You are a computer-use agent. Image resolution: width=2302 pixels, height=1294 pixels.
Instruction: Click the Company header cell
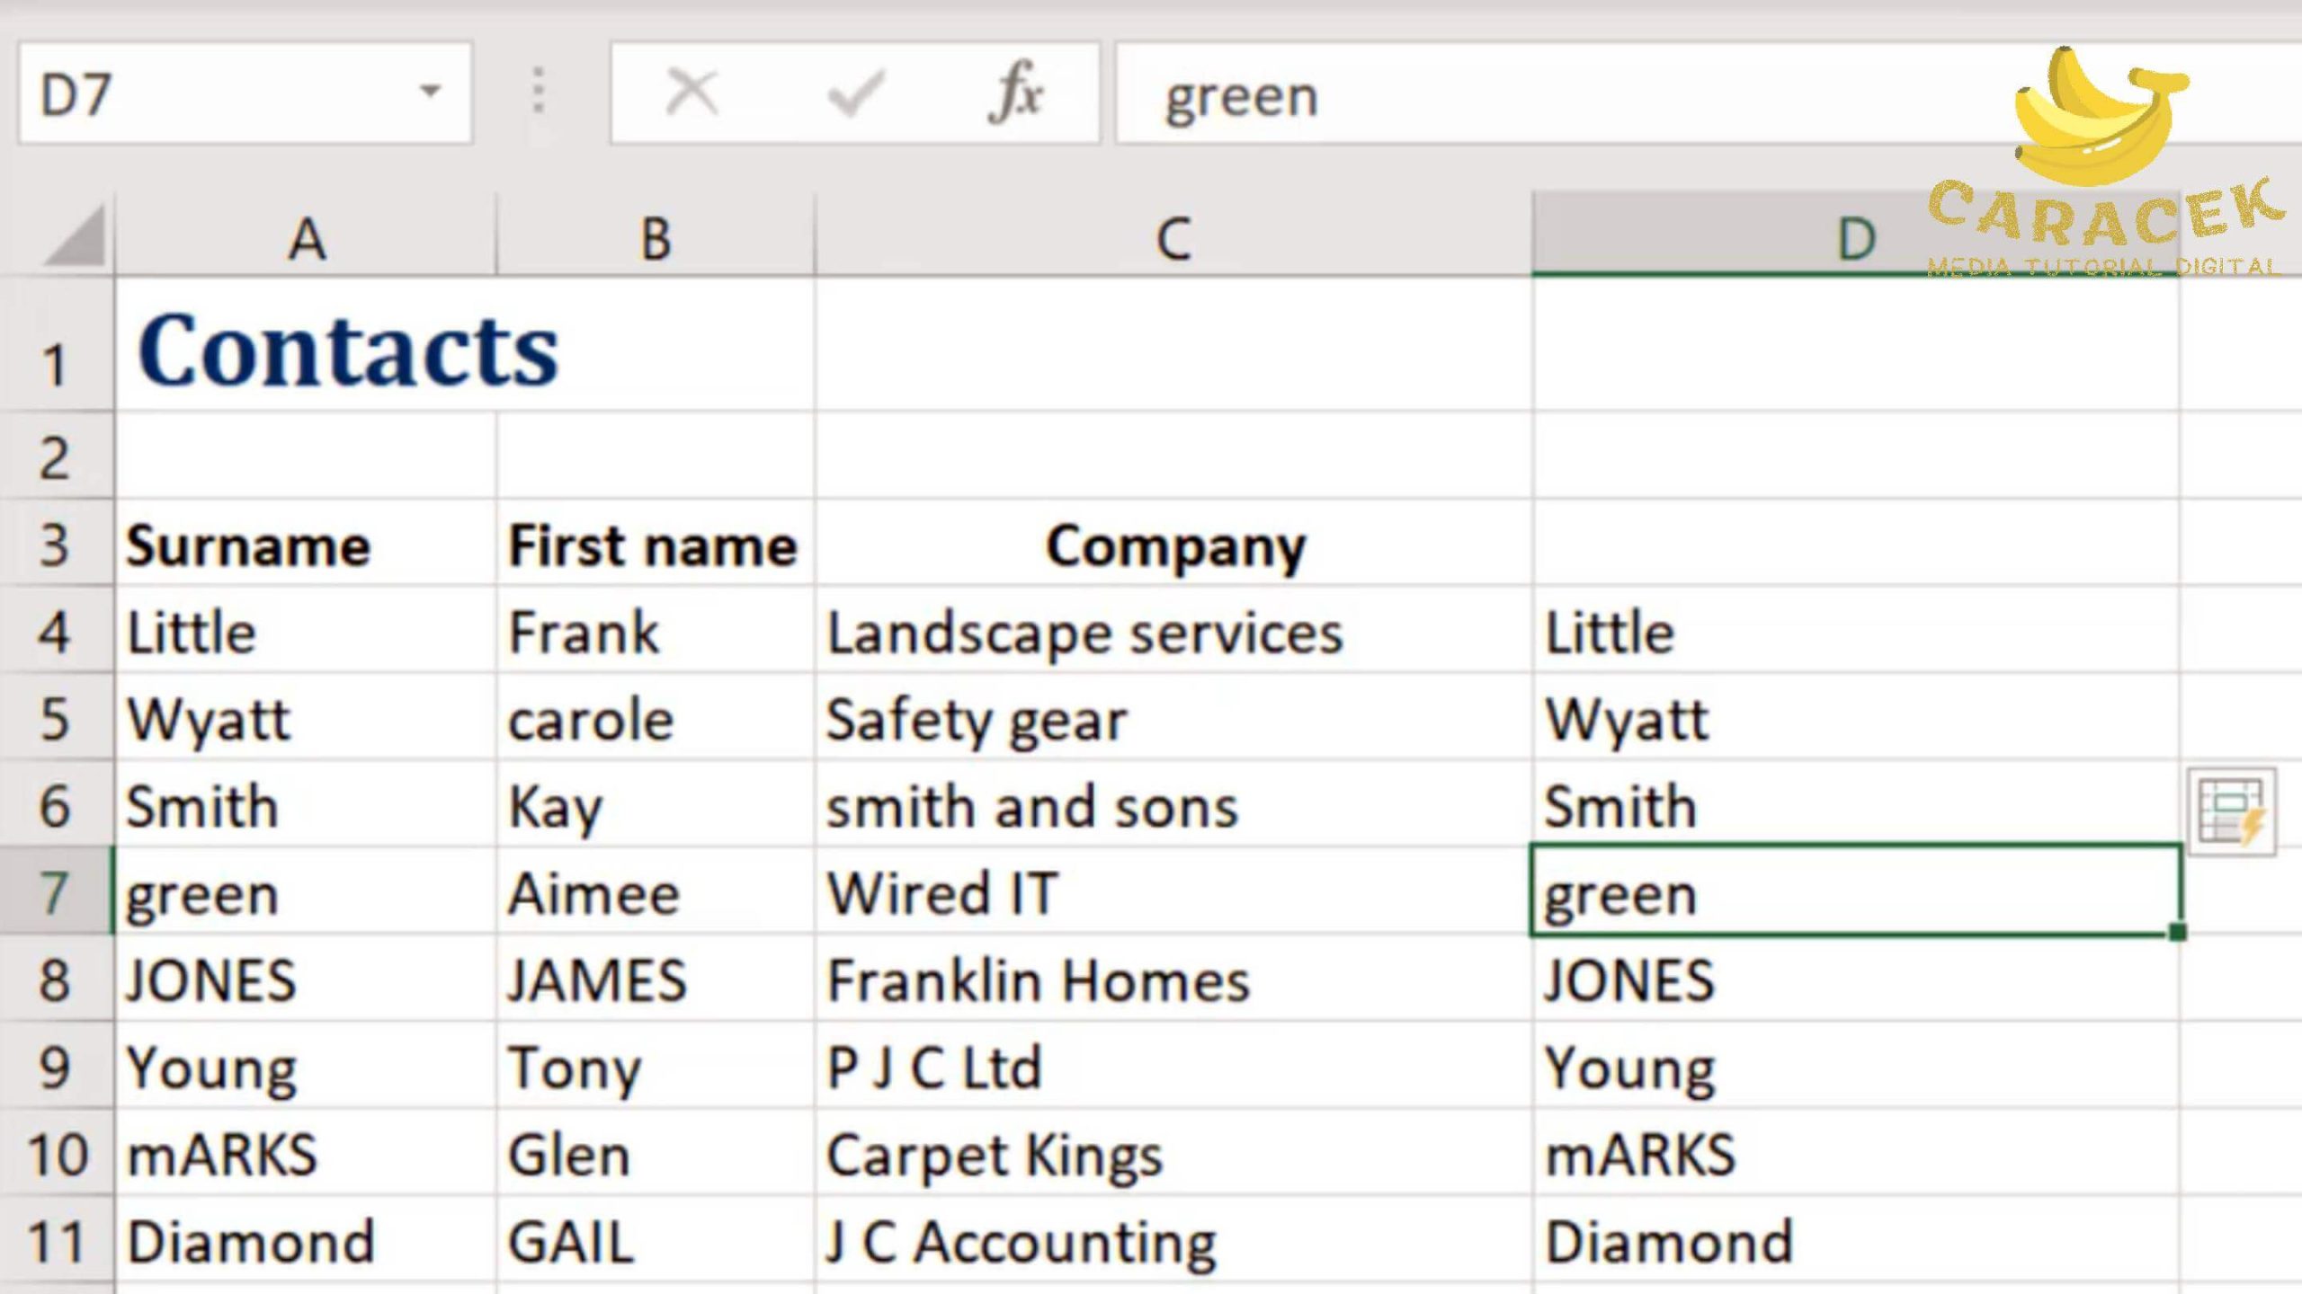tap(1173, 543)
